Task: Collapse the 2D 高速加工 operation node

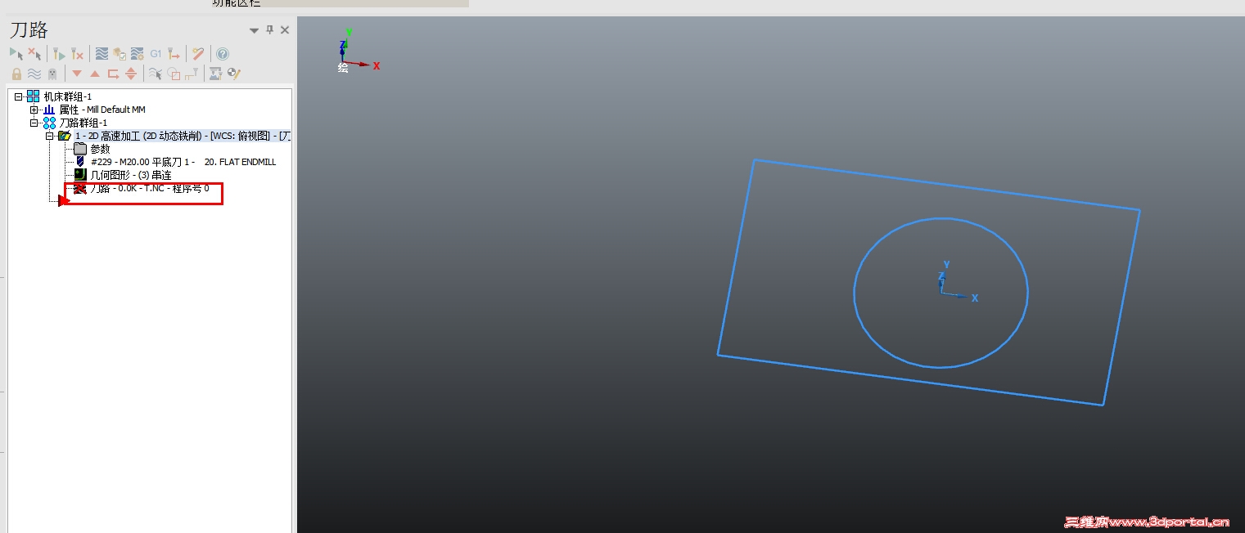Action: point(49,136)
